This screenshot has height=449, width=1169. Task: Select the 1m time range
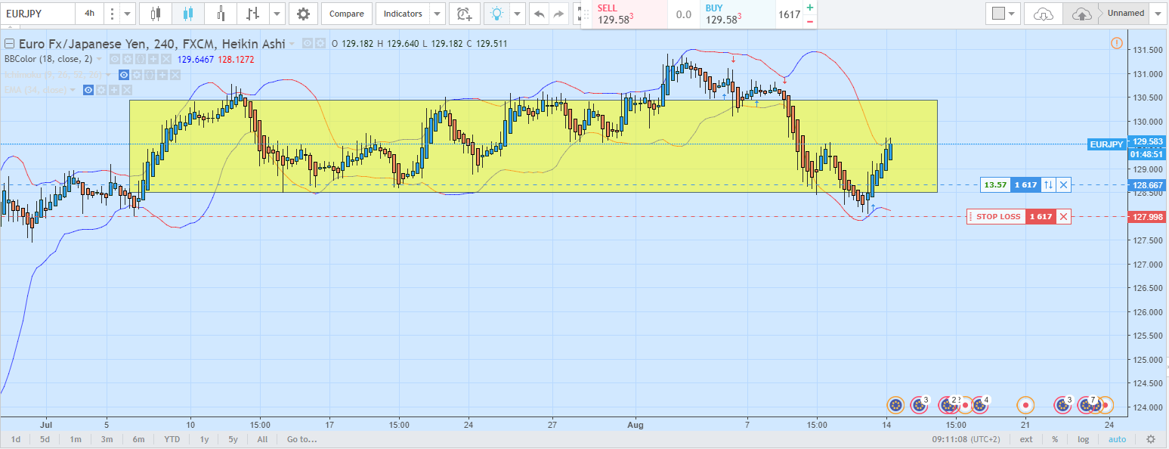coord(76,439)
